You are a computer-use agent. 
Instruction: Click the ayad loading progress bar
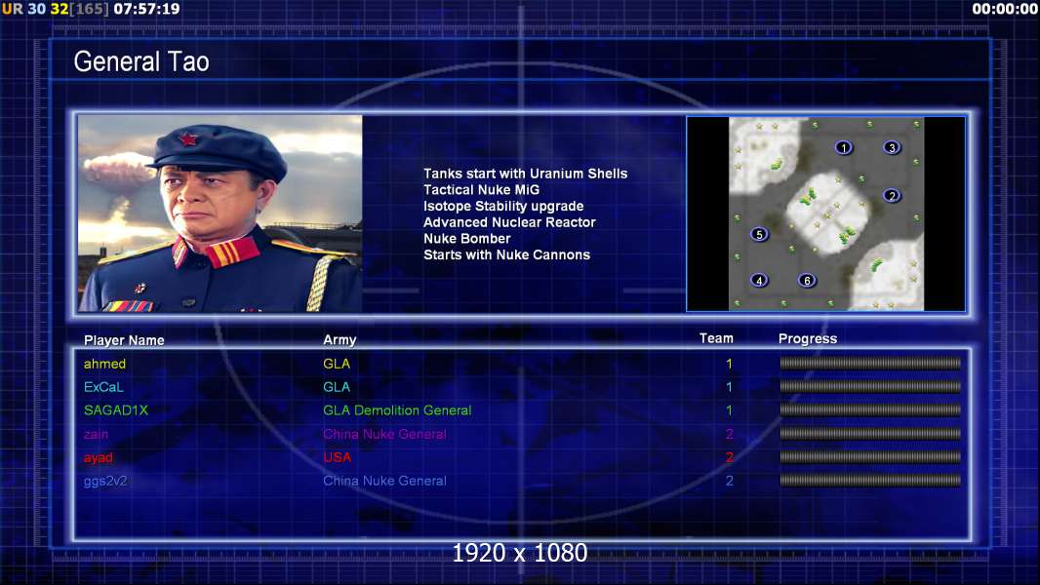click(870, 457)
